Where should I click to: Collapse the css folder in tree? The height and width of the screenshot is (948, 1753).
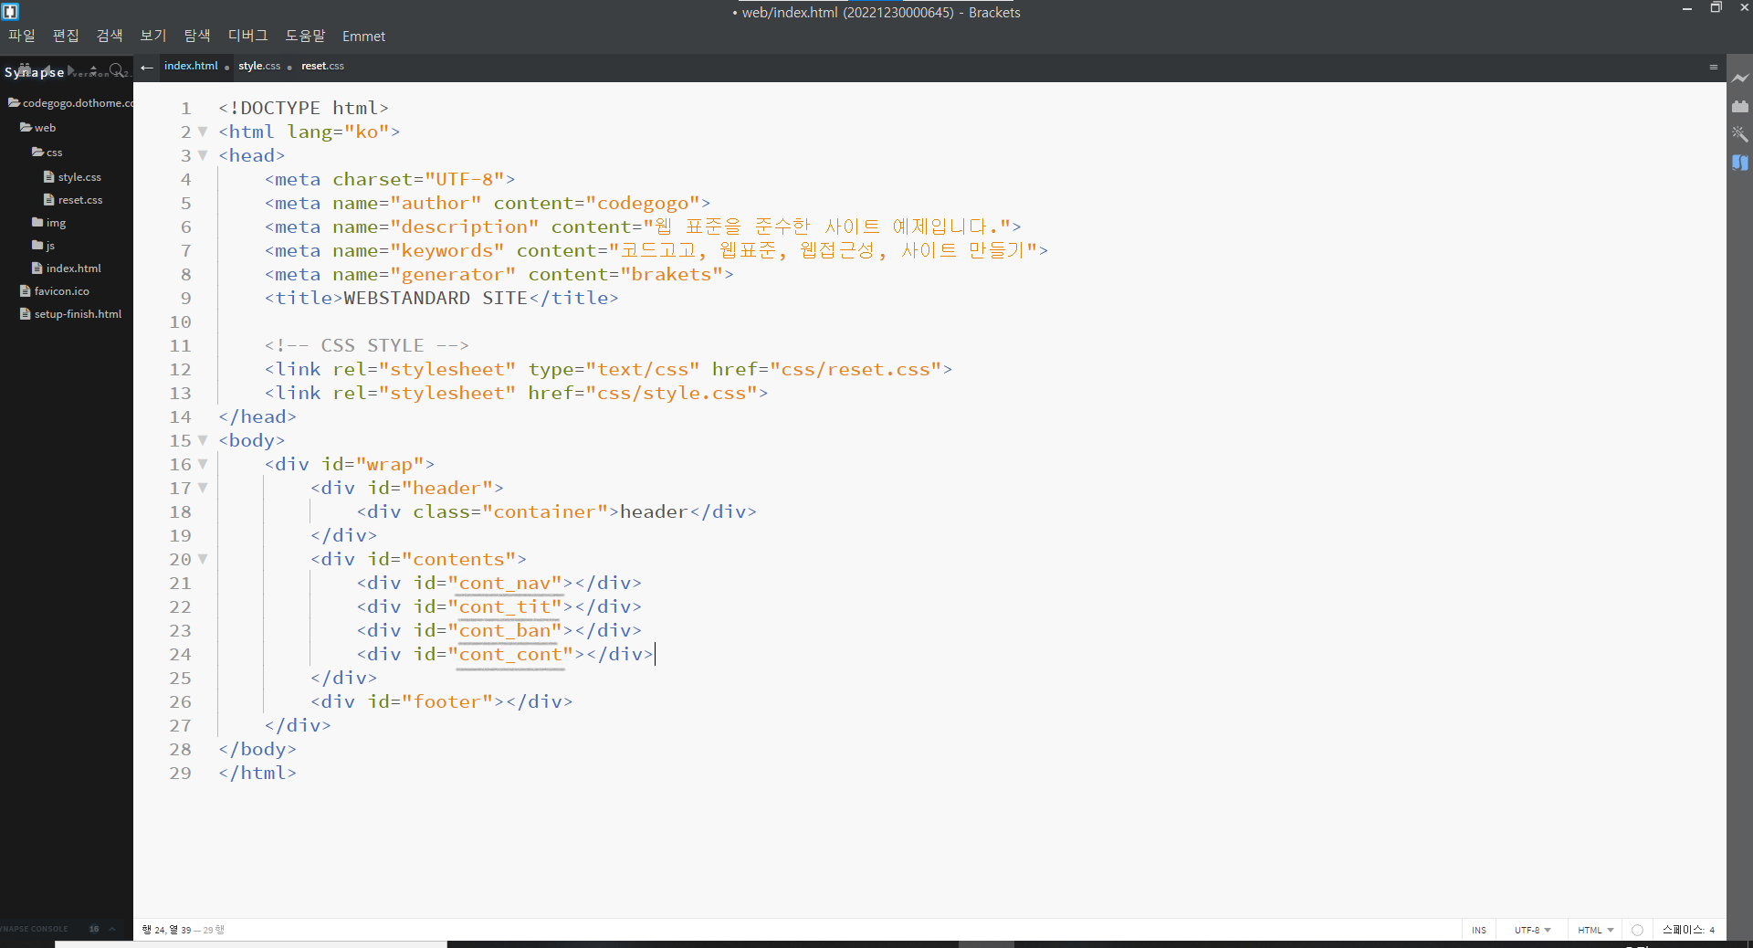47,153
